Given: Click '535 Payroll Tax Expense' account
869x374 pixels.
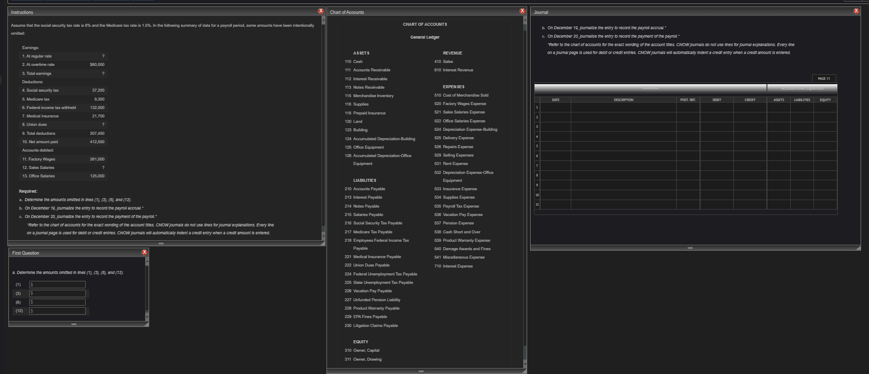Looking at the screenshot, I should click(x=457, y=206).
